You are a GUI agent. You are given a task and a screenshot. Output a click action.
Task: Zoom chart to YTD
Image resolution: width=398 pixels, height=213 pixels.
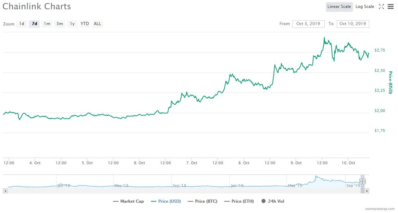click(85, 24)
